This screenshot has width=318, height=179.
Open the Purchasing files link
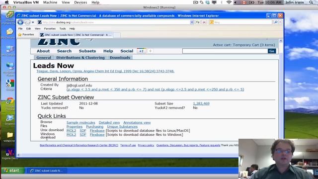95,127
